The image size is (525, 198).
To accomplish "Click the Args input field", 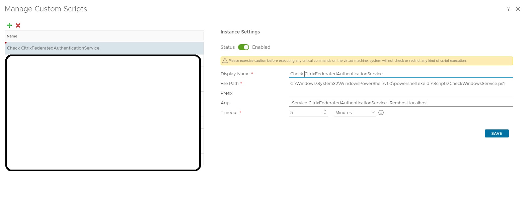I will click(x=400, y=103).
